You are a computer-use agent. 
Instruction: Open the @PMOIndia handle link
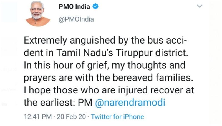pos(76,19)
